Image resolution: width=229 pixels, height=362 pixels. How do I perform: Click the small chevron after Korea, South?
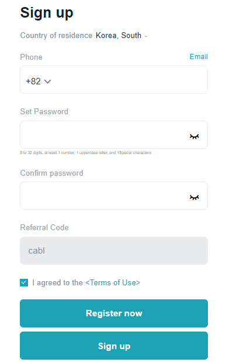click(x=146, y=36)
